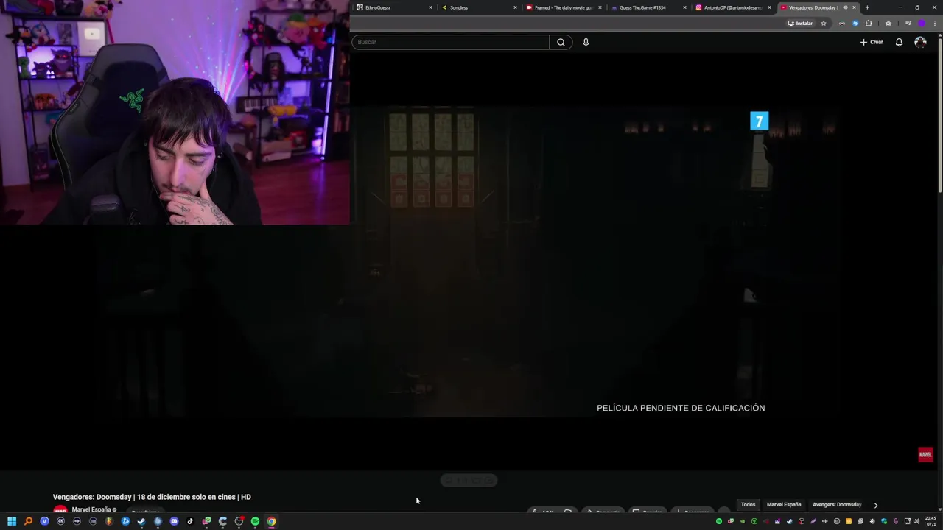
Task: Open the browser extensions puzzle icon
Action: [x=869, y=23]
